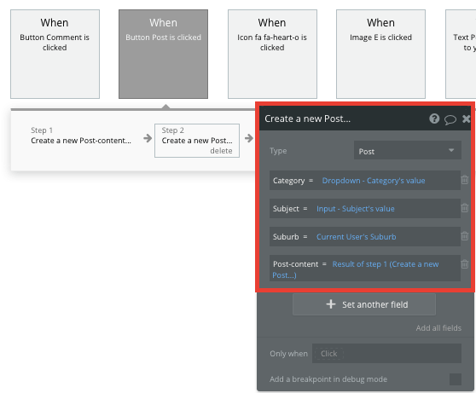Click the Category field label

(288, 181)
